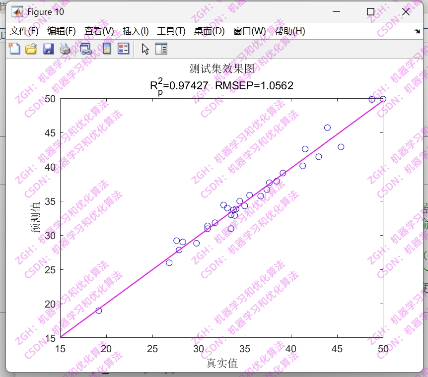Toggle Edit Plot mode with the arrow tool
This screenshot has width=428, height=377.
(x=145, y=48)
